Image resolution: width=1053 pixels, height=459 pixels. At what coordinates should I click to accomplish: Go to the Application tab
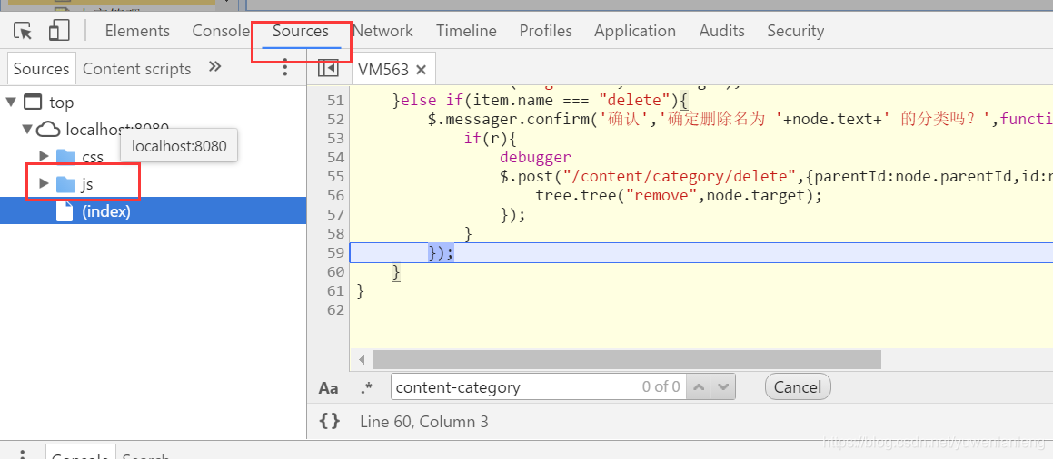pos(635,31)
